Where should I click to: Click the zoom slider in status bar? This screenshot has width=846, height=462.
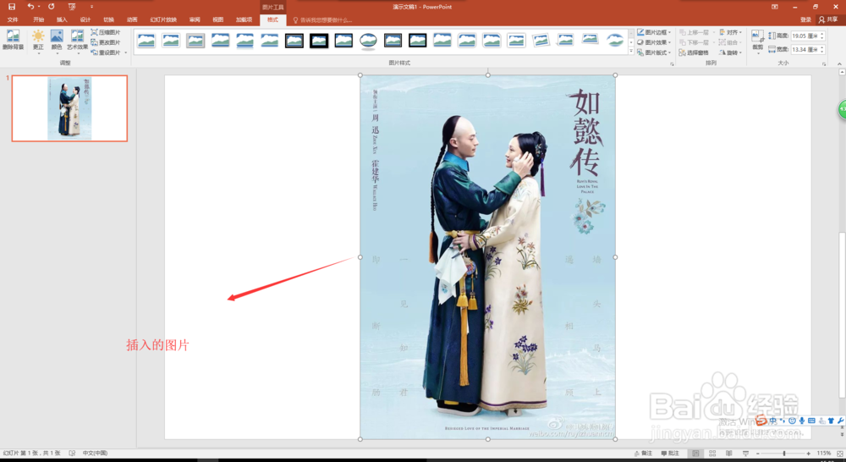pyautogui.click(x=784, y=454)
